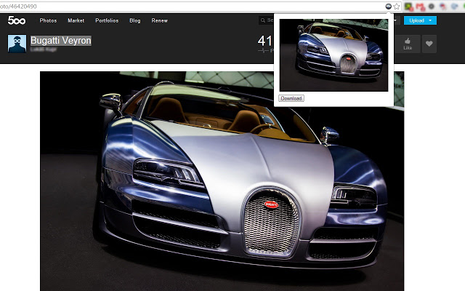Click the Bugatti Veyron title

pyautogui.click(x=61, y=41)
